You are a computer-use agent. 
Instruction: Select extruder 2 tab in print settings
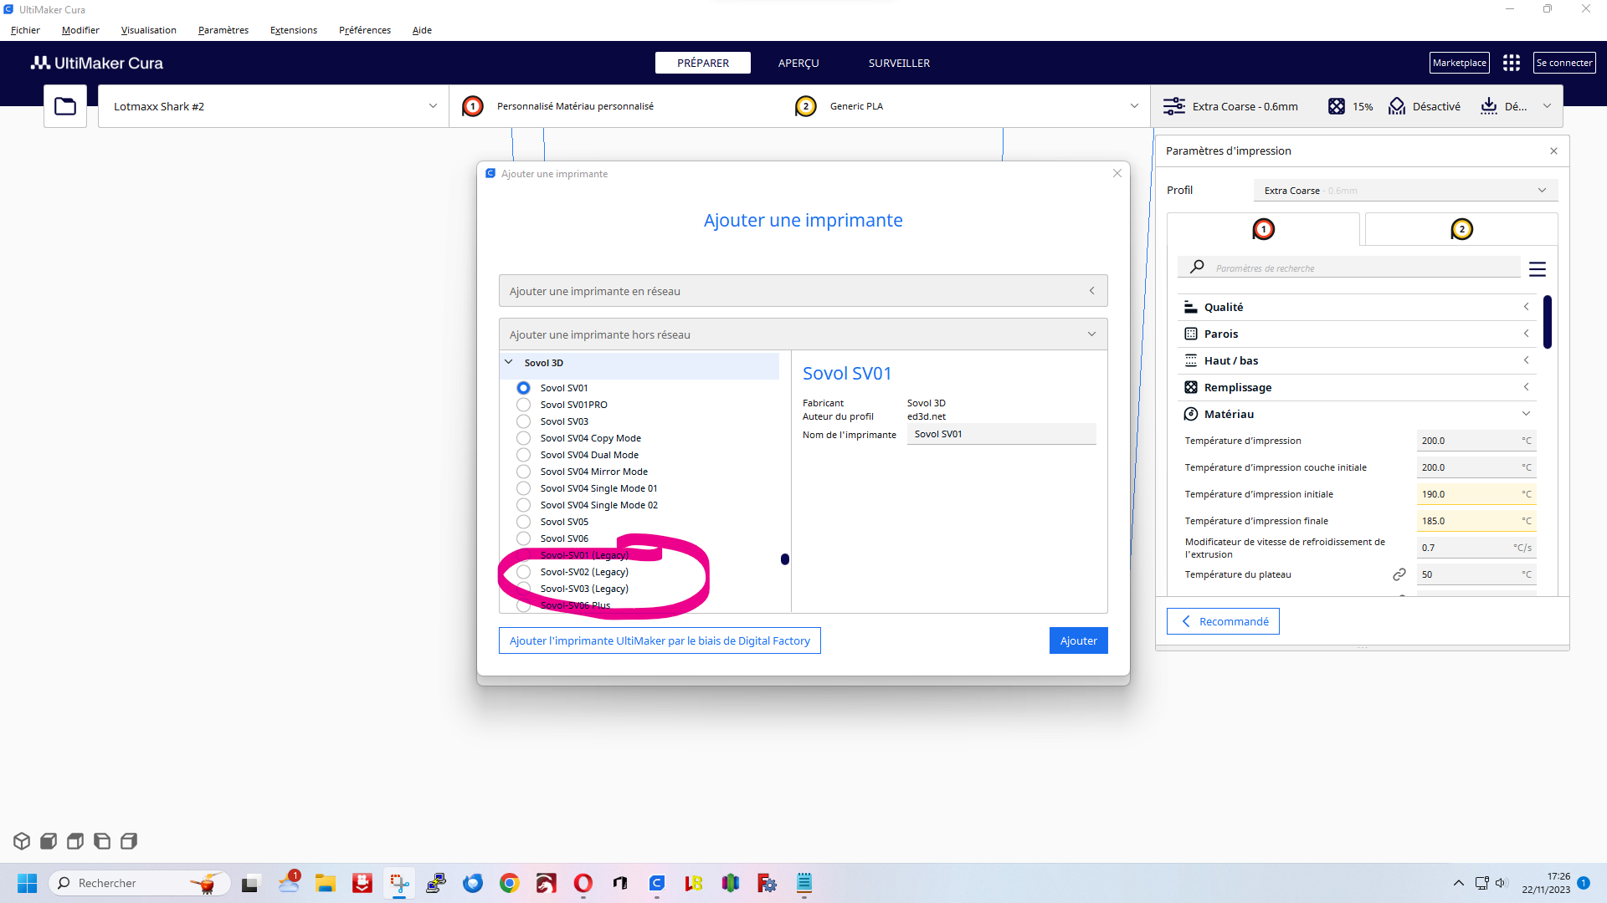[1461, 229]
